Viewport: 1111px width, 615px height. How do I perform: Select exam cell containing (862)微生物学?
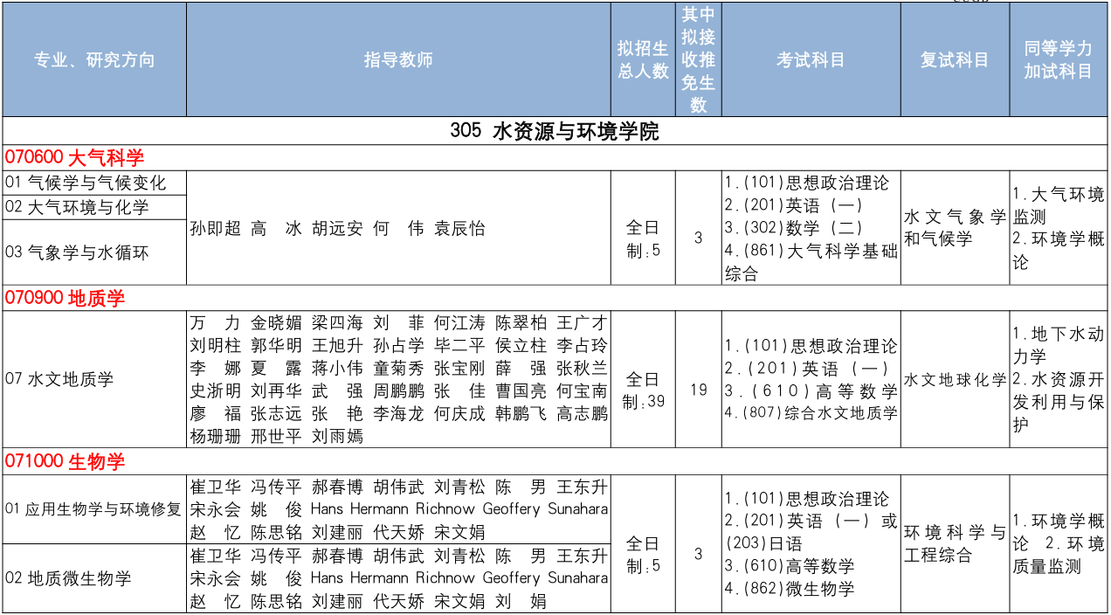tap(811, 543)
